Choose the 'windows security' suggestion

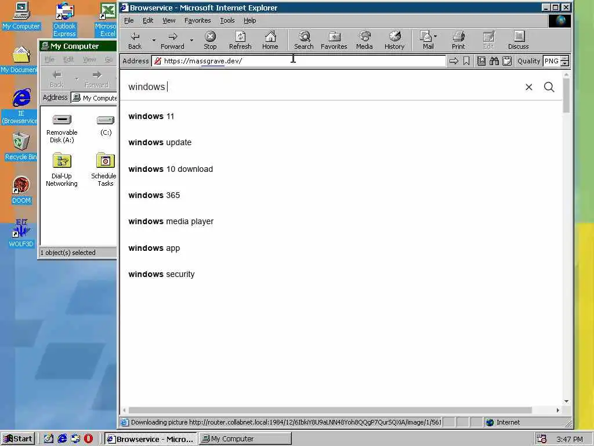(341, 274)
